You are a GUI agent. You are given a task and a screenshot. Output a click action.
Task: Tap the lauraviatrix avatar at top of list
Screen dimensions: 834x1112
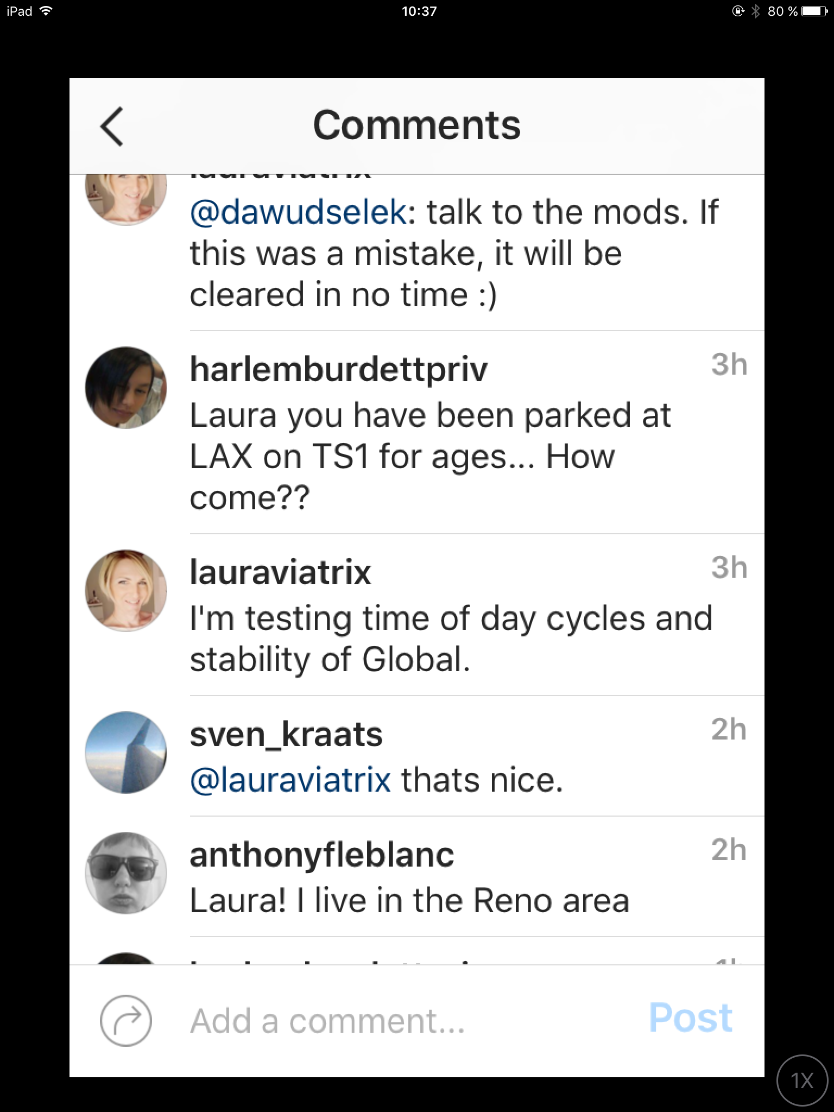pyautogui.click(x=126, y=199)
